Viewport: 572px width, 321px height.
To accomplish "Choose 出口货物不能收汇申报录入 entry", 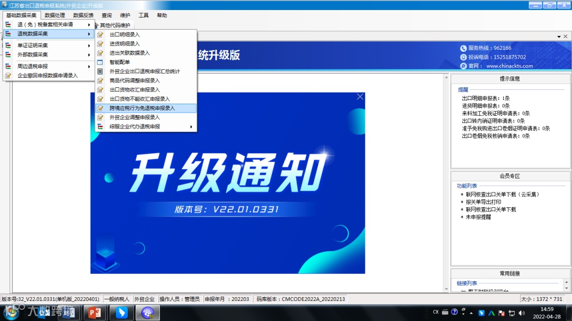I will point(146,99).
